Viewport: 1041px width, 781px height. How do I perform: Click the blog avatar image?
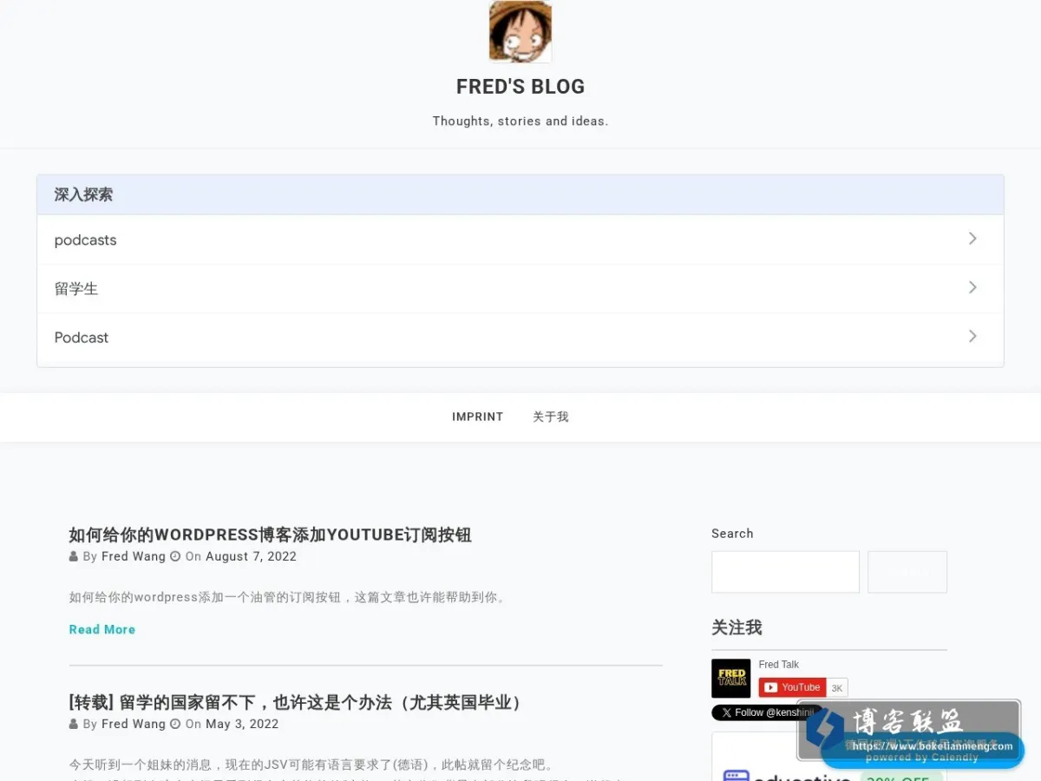click(x=520, y=32)
